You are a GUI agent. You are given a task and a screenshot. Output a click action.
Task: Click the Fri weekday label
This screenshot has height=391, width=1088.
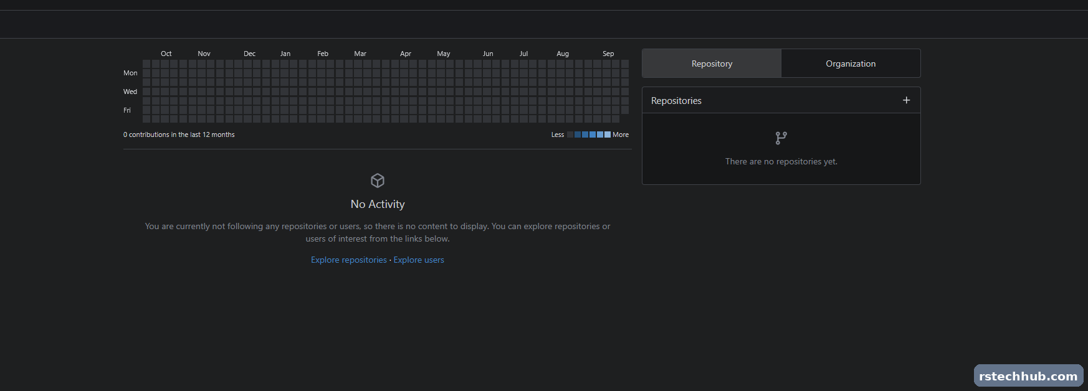tap(127, 110)
